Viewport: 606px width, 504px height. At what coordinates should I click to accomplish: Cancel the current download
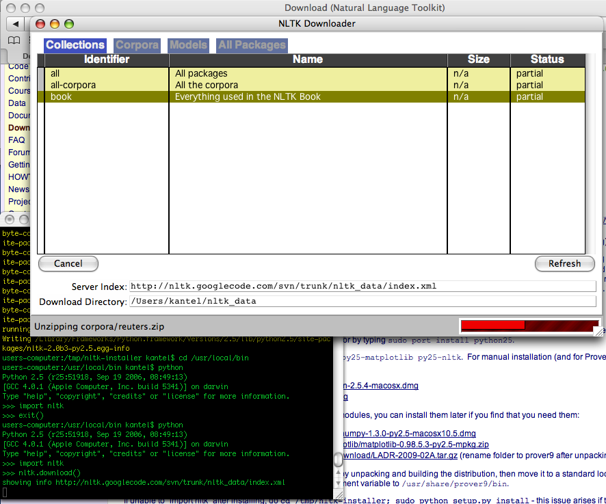(x=68, y=263)
